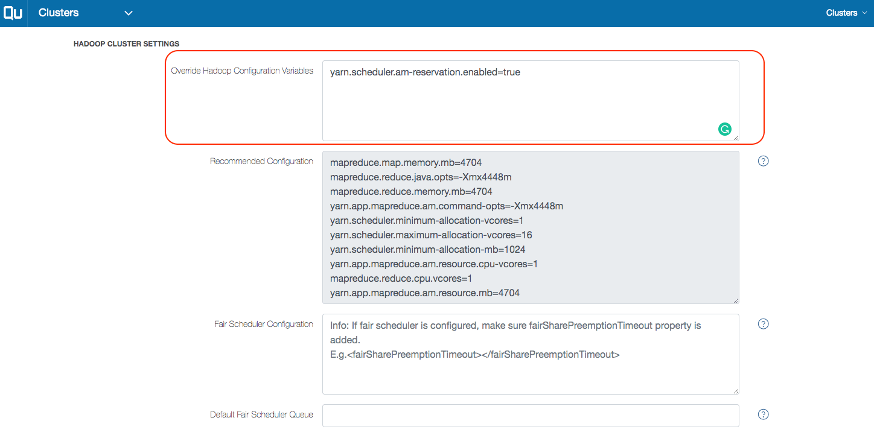This screenshot has height=435, width=874.
Task: Click 'yarn.app.mapreduce.am.resource.mb=4704' line
Action: pos(425,293)
